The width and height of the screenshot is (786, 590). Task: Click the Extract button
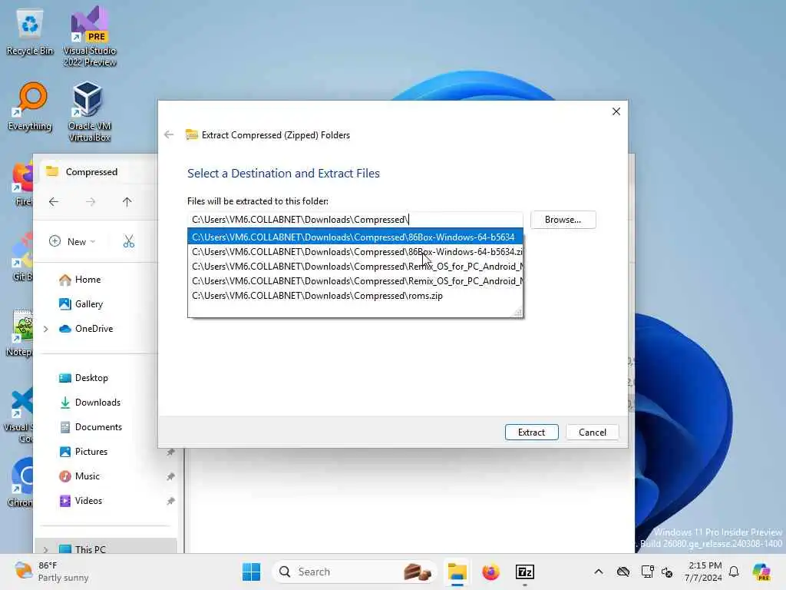coord(531,432)
